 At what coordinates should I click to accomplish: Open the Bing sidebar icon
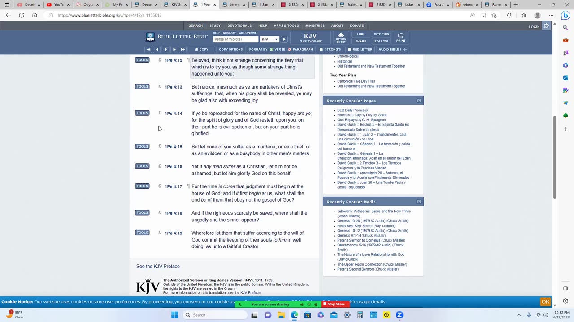565,15
